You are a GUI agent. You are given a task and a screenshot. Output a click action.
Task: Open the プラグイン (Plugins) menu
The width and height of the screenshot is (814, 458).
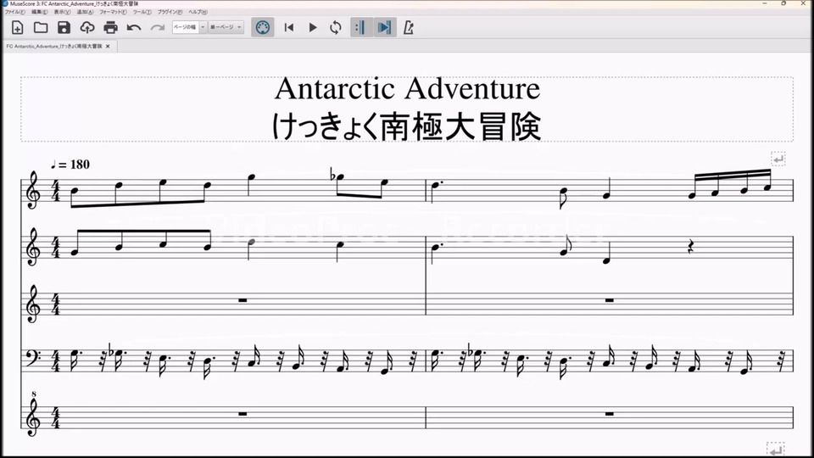click(170, 11)
